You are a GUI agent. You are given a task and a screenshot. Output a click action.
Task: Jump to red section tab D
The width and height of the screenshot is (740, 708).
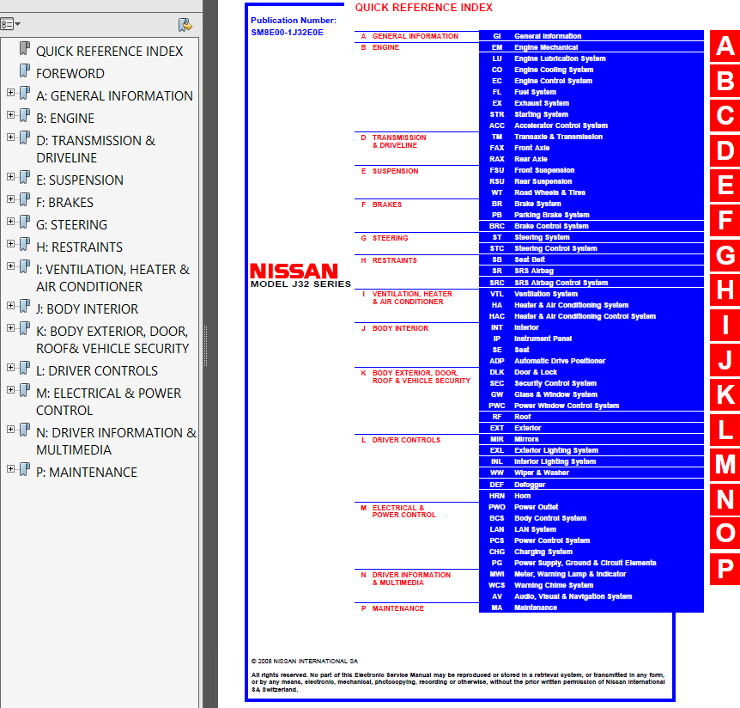(x=725, y=150)
